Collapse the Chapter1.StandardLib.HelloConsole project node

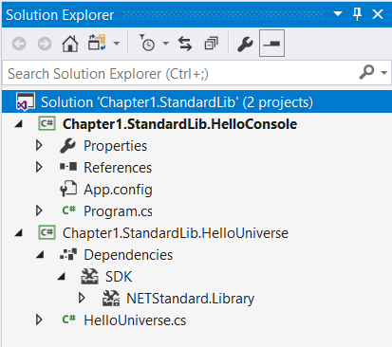(x=19, y=124)
